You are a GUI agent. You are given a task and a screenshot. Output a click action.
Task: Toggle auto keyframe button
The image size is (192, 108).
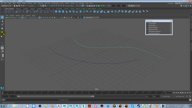point(187,97)
